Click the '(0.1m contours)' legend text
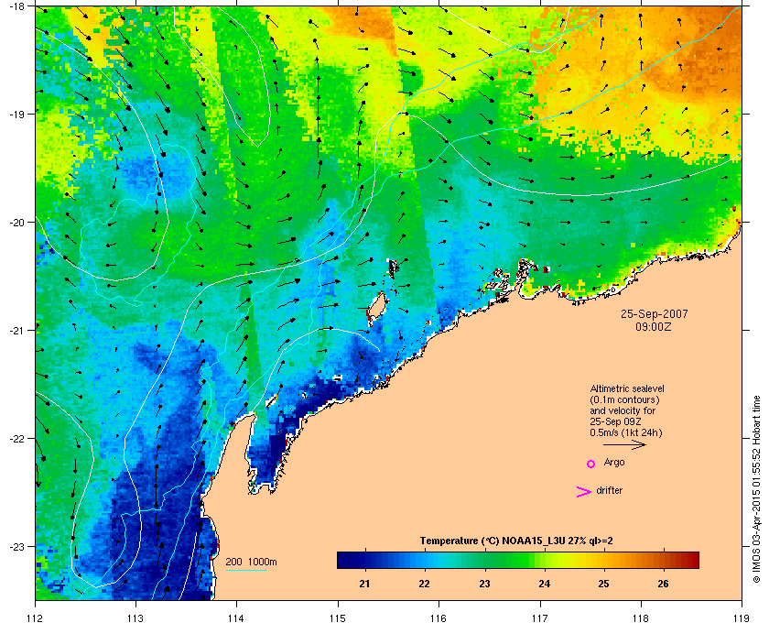Screen dimensions: 769x623 624,399
